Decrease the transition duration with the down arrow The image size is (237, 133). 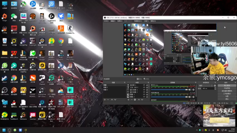click(215, 89)
